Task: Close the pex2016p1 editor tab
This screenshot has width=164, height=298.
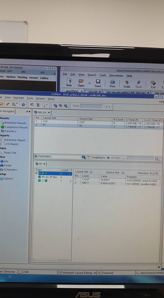Action: tap(82, 91)
